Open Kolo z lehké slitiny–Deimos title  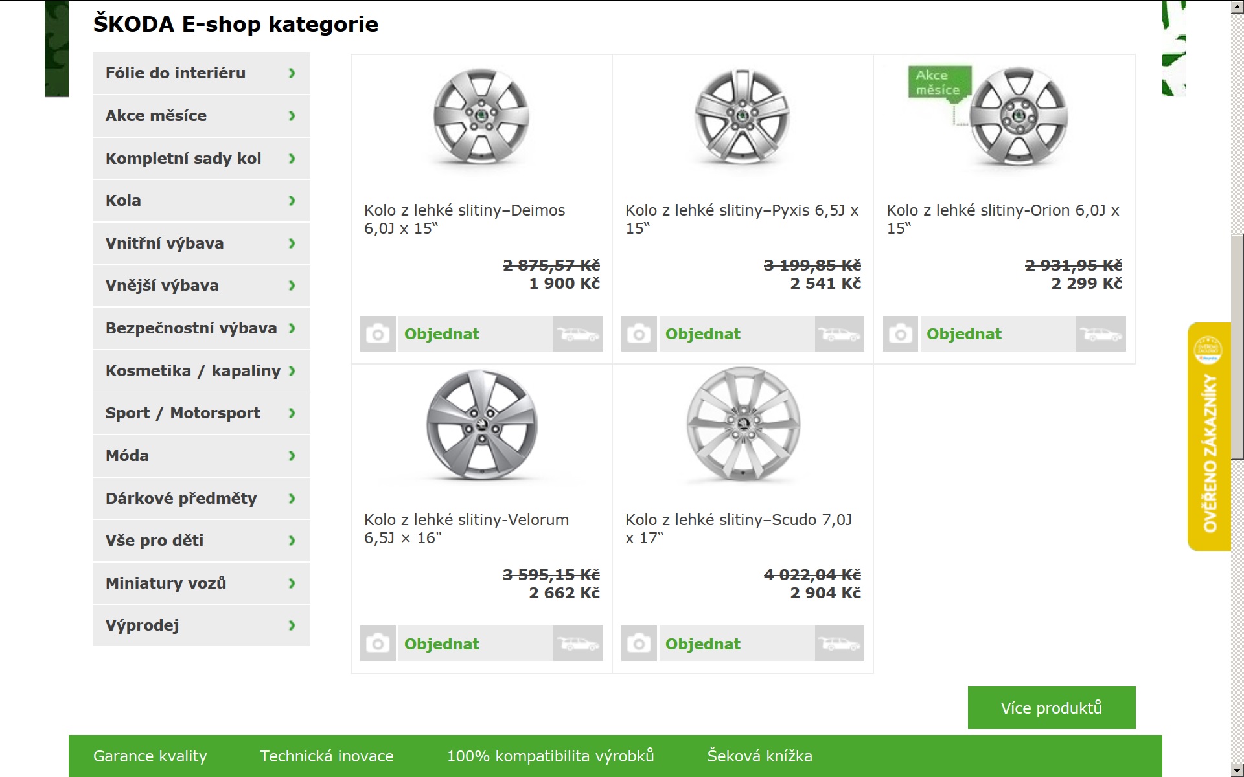point(465,220)
